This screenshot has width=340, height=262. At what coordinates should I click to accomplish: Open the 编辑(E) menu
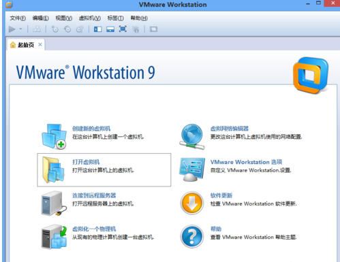40,18
